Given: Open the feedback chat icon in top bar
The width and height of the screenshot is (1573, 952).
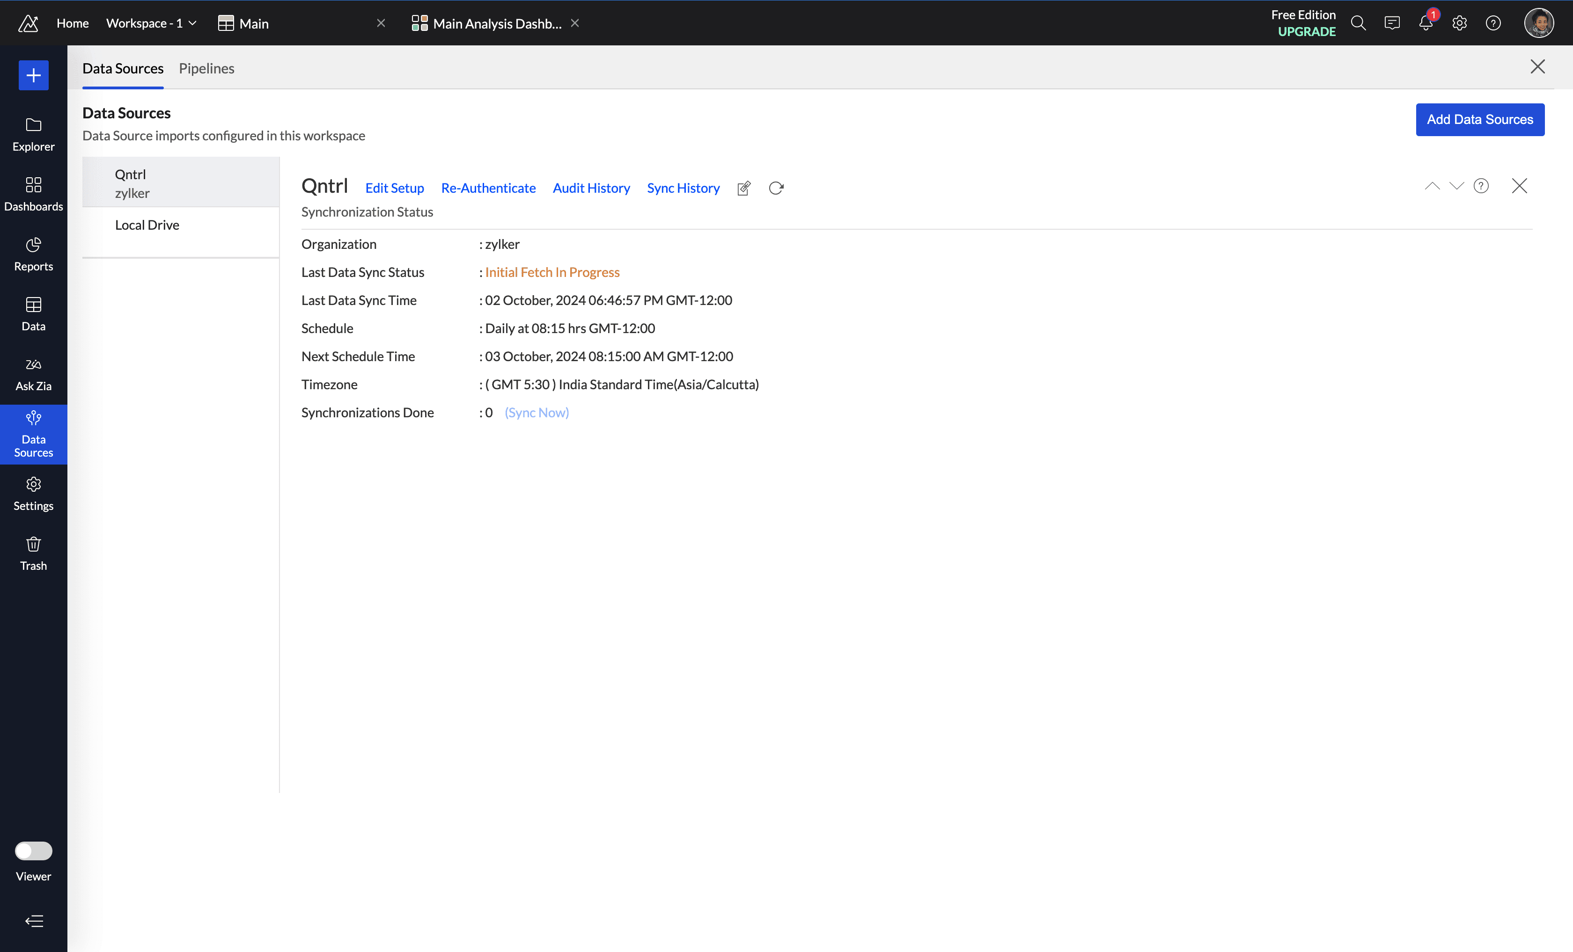Looking at the screenshot, I should [x=1392, y=23].
